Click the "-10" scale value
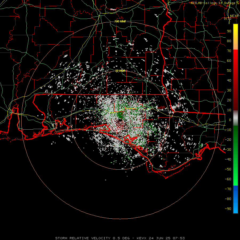Screen dimensions: 240x240 coord(228,130)
